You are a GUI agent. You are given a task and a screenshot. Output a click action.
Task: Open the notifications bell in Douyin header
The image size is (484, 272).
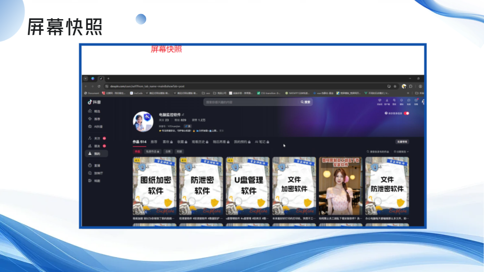pyautogui.click(x=402, y=100)
